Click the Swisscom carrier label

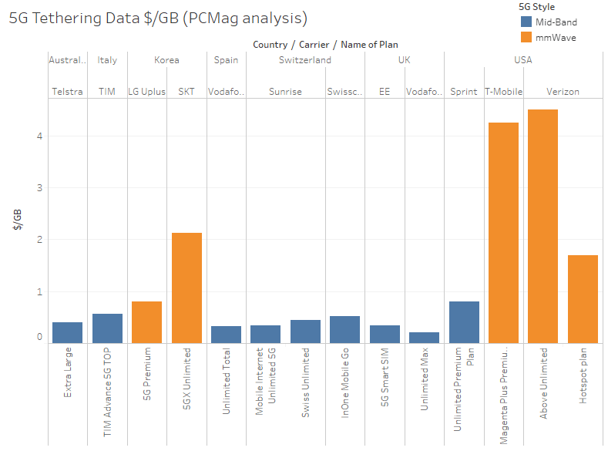click(x=344, y=92)
